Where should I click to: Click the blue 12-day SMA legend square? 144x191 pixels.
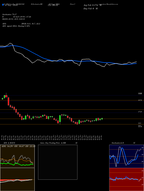(x=3, y=5)
